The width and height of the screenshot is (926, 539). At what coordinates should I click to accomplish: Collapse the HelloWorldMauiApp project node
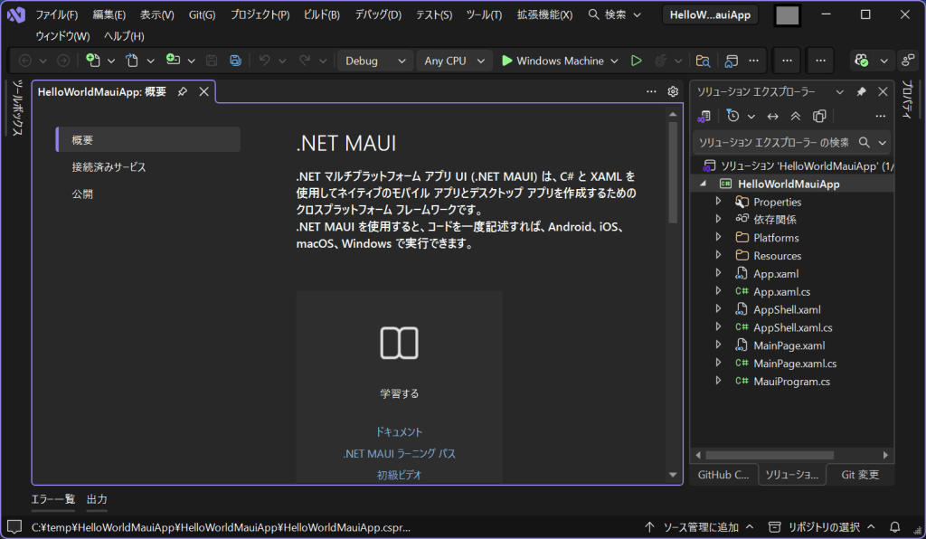704,184
